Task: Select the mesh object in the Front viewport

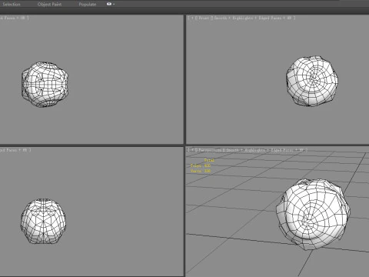Action: coord(312,81)
